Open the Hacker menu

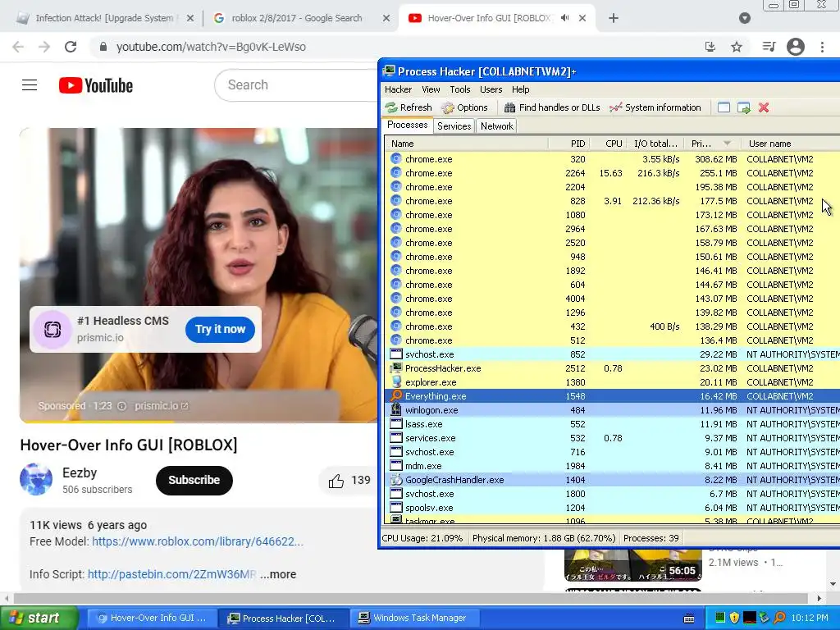(x=398, y=89)
